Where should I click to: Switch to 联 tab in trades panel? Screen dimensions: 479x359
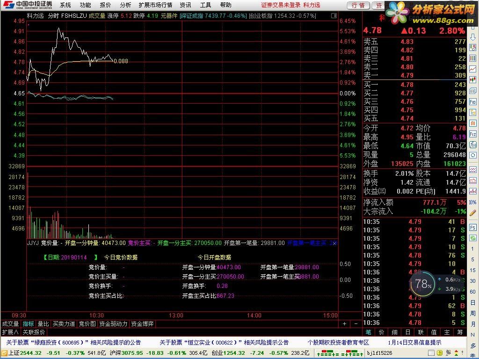(421, 332)
